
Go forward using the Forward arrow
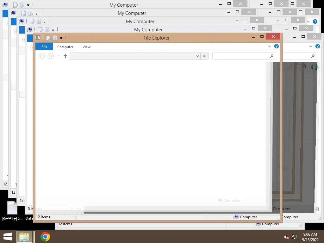pyautogui.click(x=51, y=56)
